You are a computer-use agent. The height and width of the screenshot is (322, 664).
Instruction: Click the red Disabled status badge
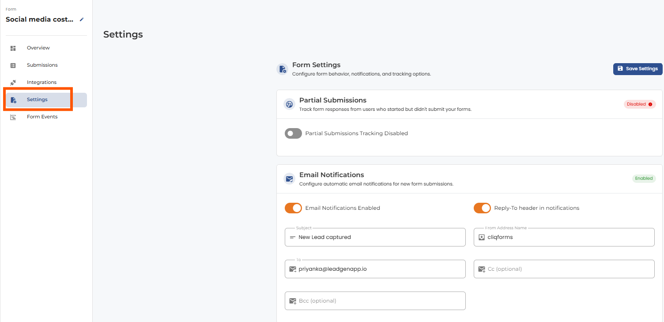(x=640, y=104)
